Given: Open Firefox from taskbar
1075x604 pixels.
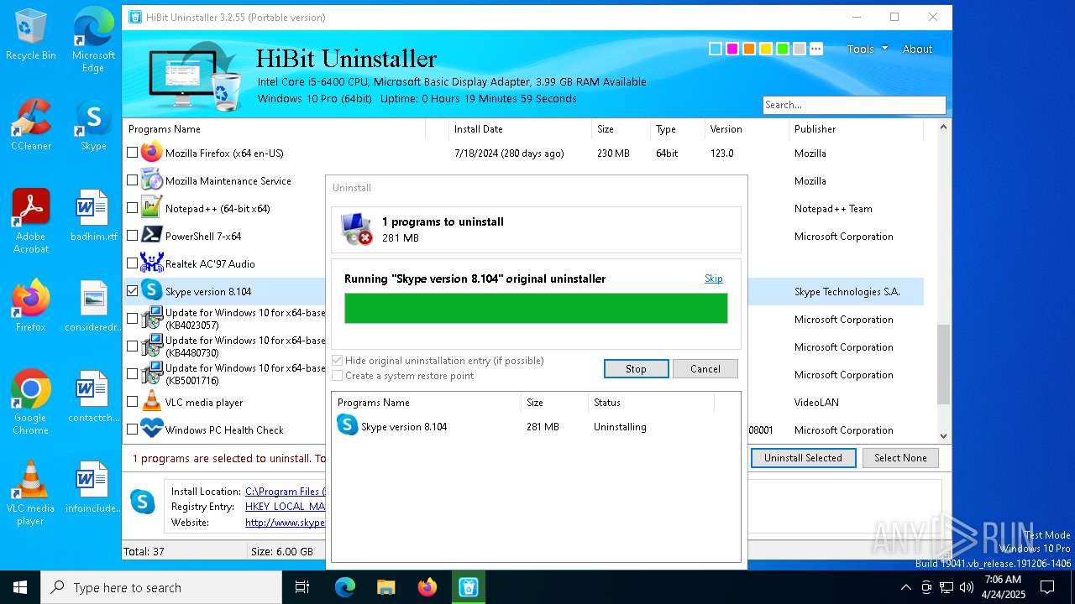Looking at the screenshot, I should coord(427,587).
